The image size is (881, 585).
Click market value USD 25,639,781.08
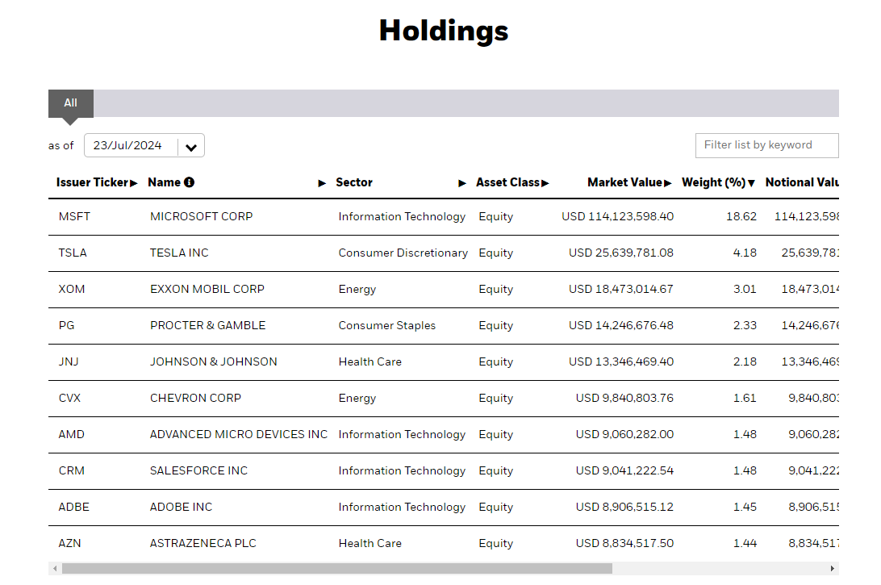pos(621,253)
